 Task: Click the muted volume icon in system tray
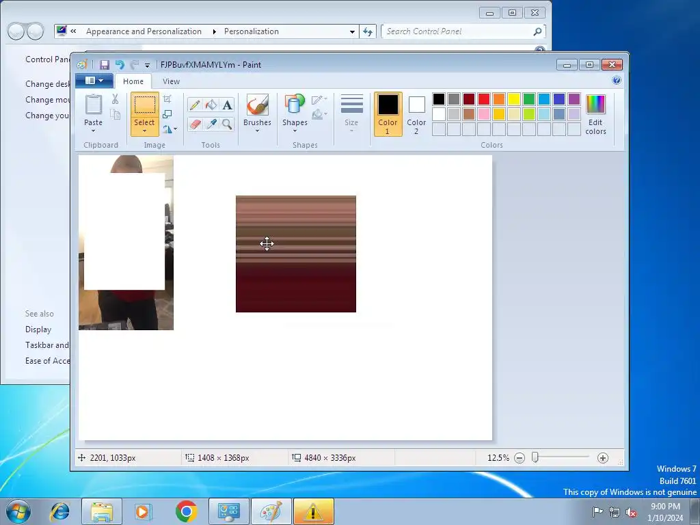[631, 512]
